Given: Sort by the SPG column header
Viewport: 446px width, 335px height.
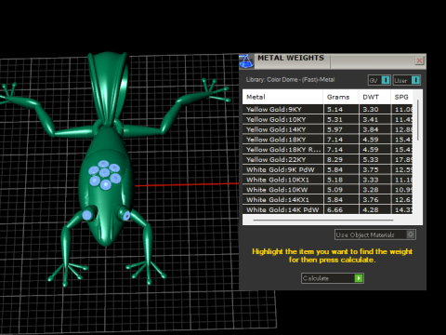Looking at the screenshot, I should pos(401,97).
